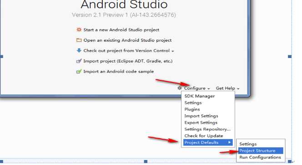Select Export Settings menu entry
302x165 pixels.
[x=201, y=122]
